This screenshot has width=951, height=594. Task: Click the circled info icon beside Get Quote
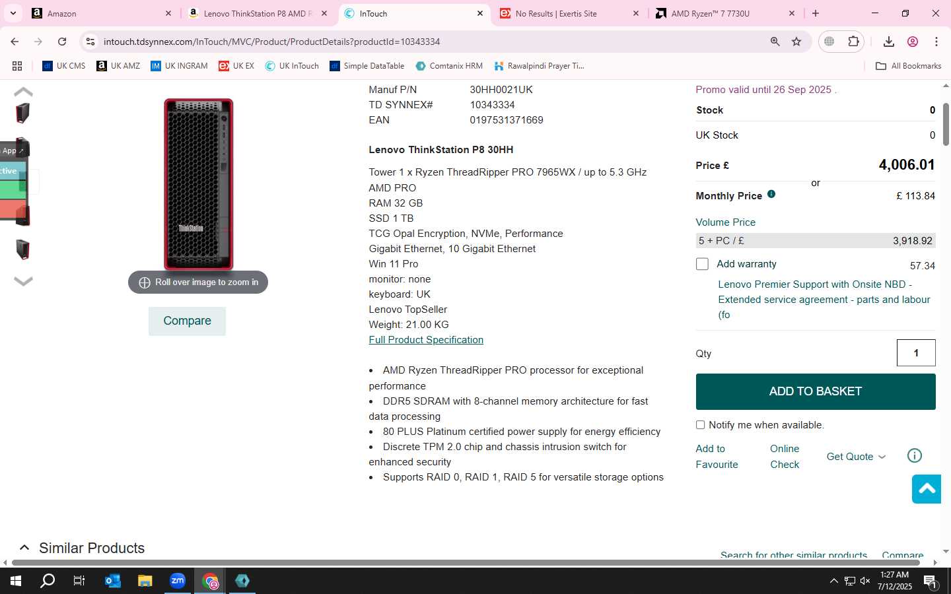pos(915,455)
